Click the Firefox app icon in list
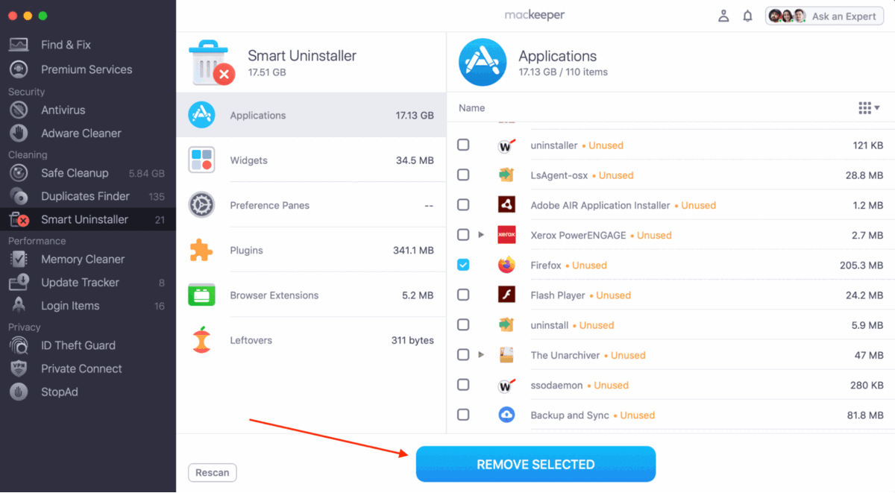Viewport: 895px width, 493px height. coord(506,265)
